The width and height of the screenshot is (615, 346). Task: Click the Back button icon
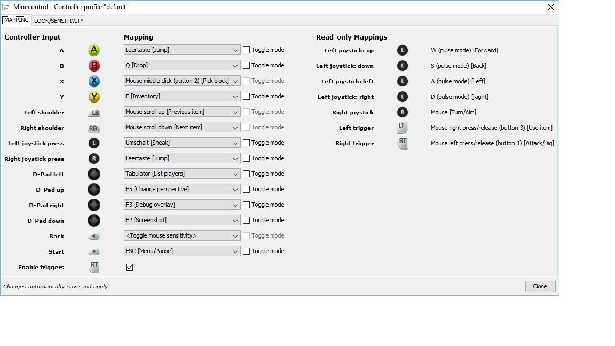point(94,236)
